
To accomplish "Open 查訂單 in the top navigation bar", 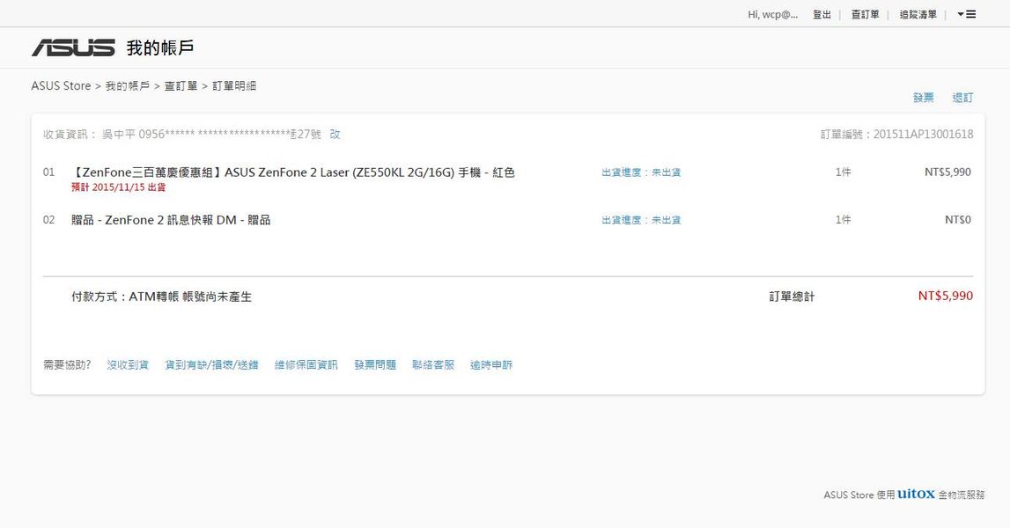I will (x=865, y=14).
